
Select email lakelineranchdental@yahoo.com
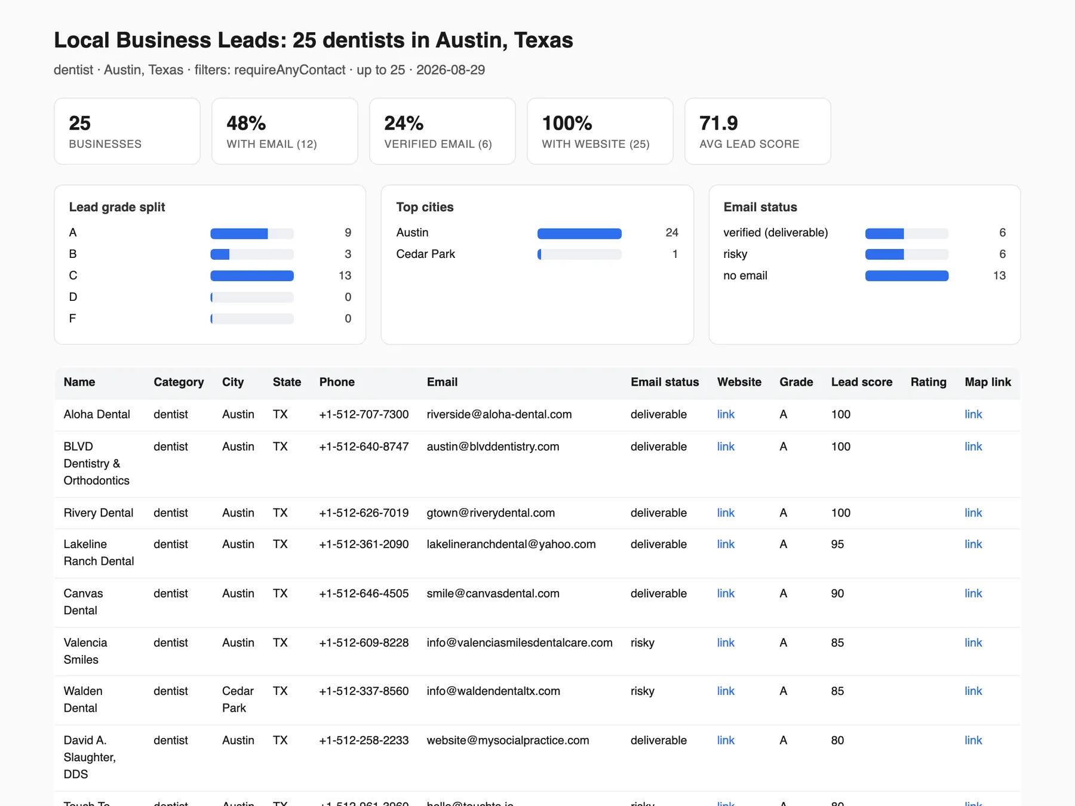tap(511, 544)
